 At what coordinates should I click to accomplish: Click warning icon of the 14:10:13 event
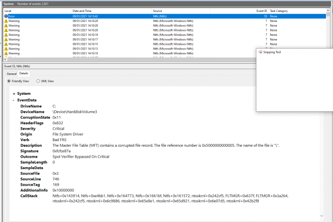(x=6, y=49)
